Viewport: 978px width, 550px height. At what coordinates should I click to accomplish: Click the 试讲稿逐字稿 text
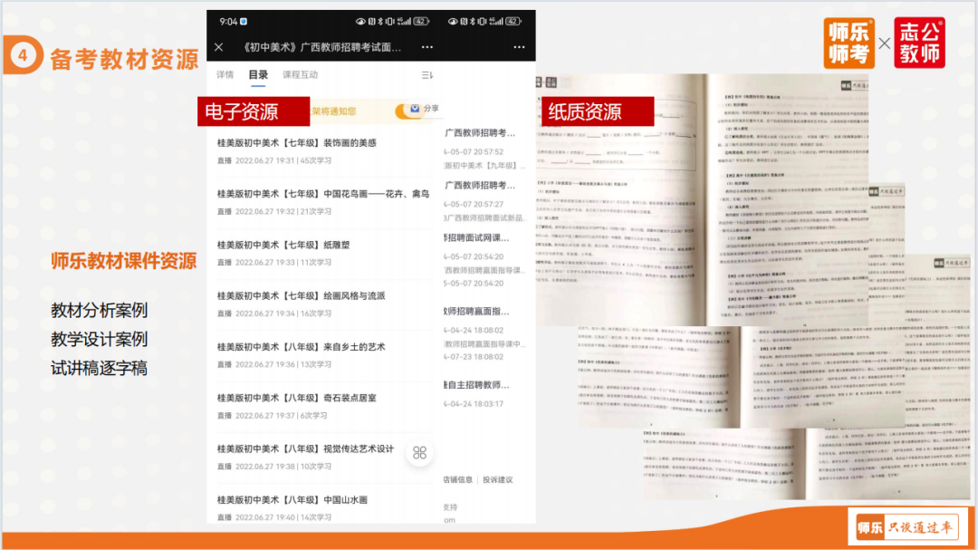click(100, 369)
